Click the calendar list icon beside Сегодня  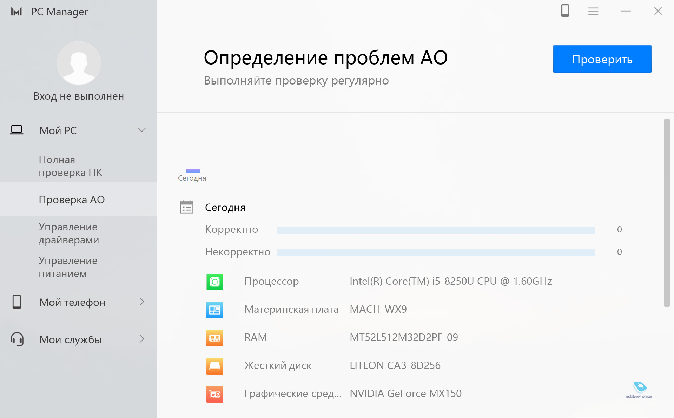187,207
